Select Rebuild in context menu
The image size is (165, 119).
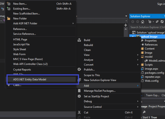click(x=88, y=45)
